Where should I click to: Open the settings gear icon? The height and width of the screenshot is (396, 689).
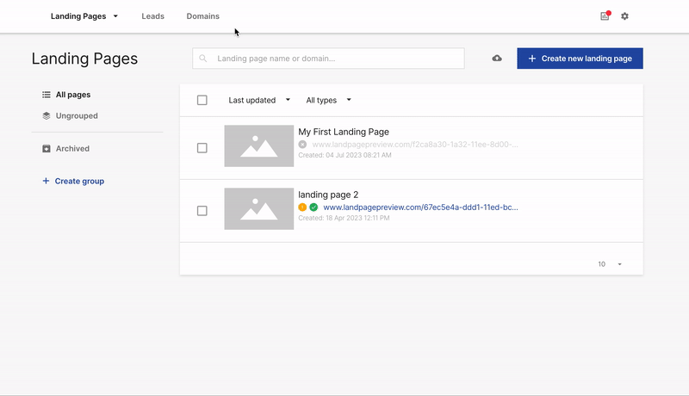click(x=625, y=16)
